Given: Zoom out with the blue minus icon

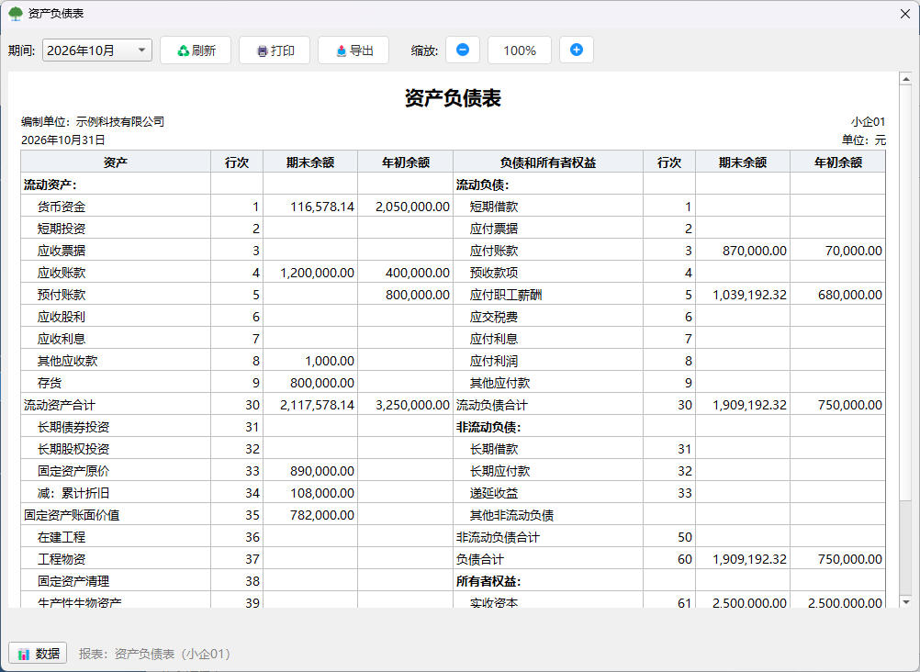Looking at the screenshot, I should pos(463,50).
